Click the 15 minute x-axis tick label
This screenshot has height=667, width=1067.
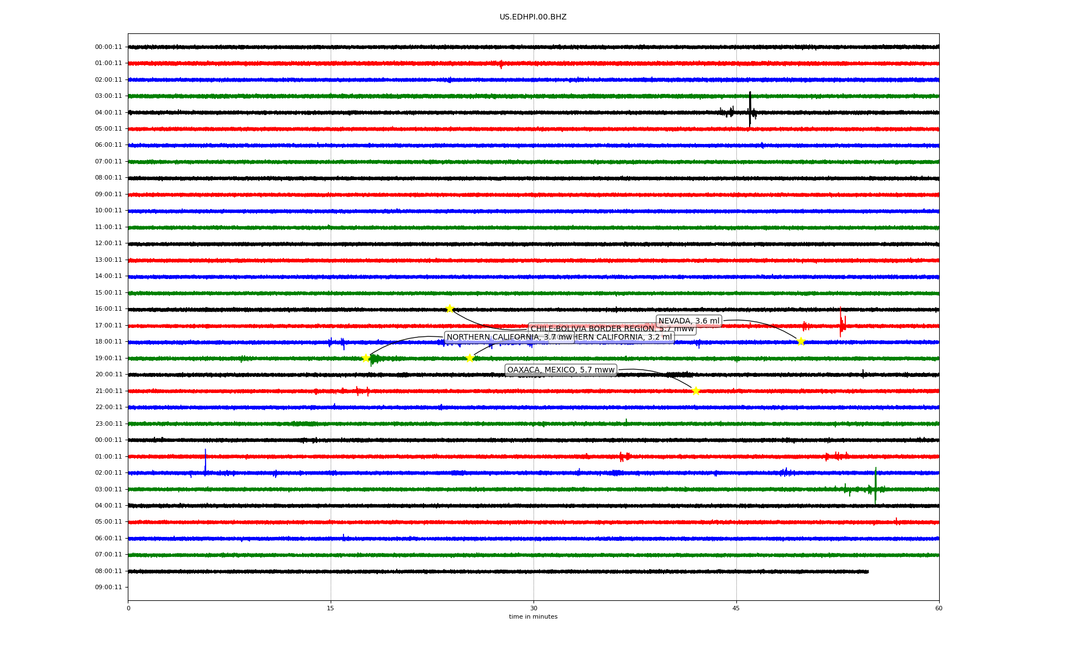click(331, 608)
